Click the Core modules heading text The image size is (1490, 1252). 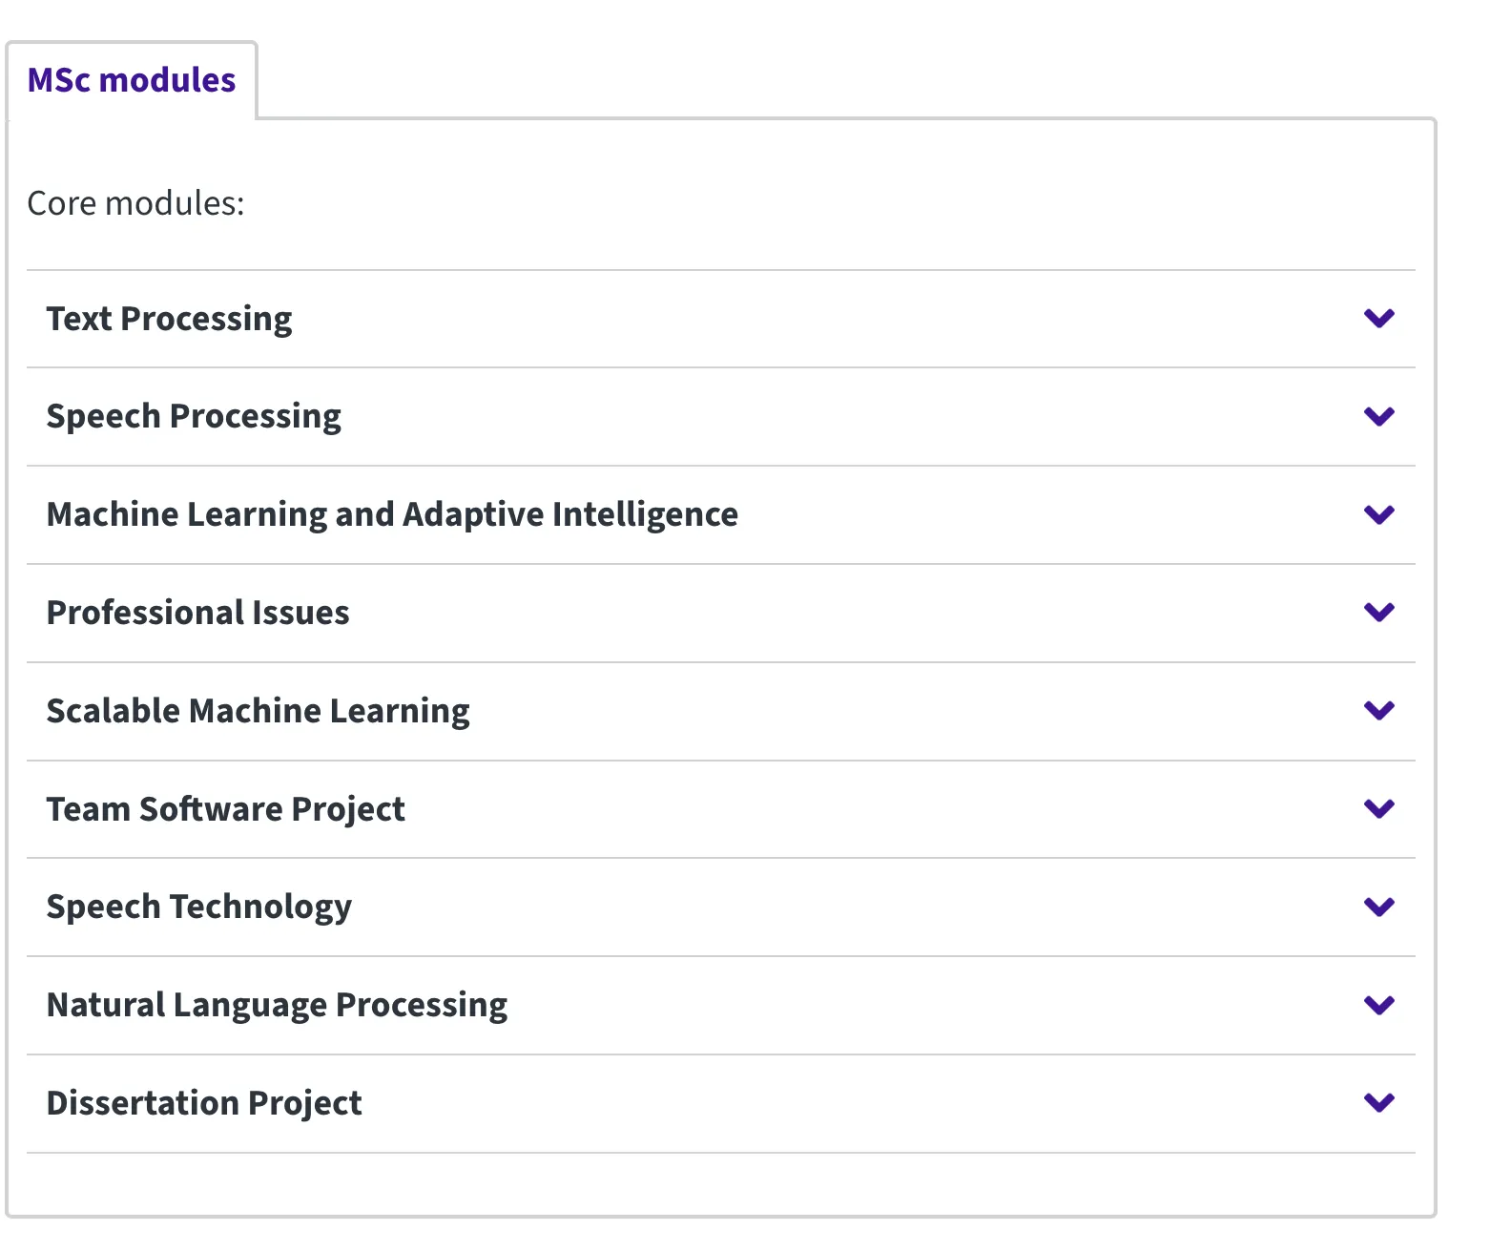[136, 203]
